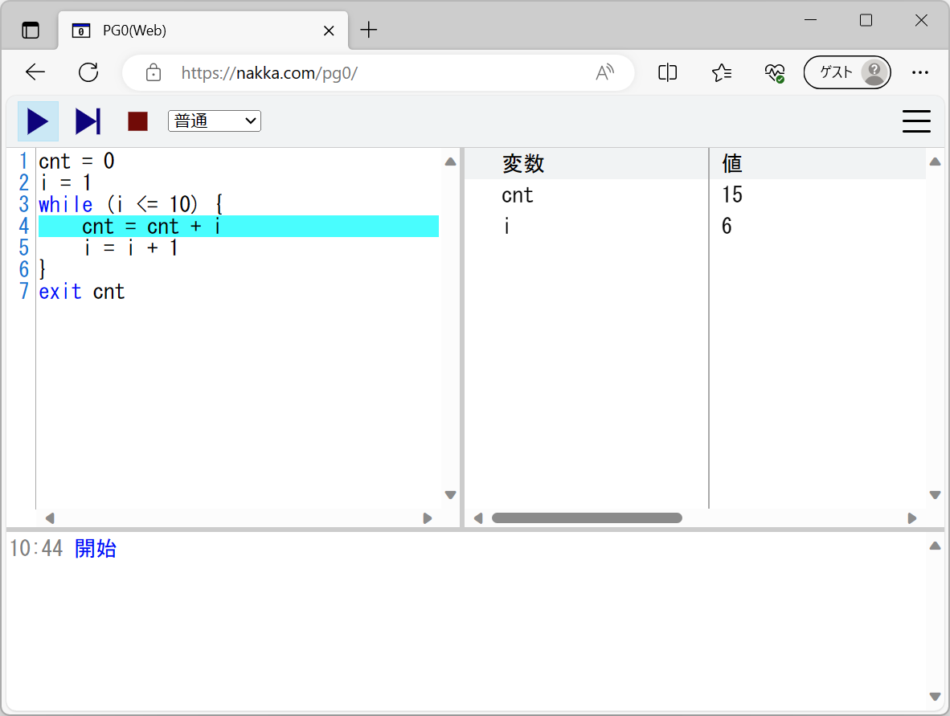Click the address bar URL nakka.com/pg0/
The image size is (950, 716).
269,73
